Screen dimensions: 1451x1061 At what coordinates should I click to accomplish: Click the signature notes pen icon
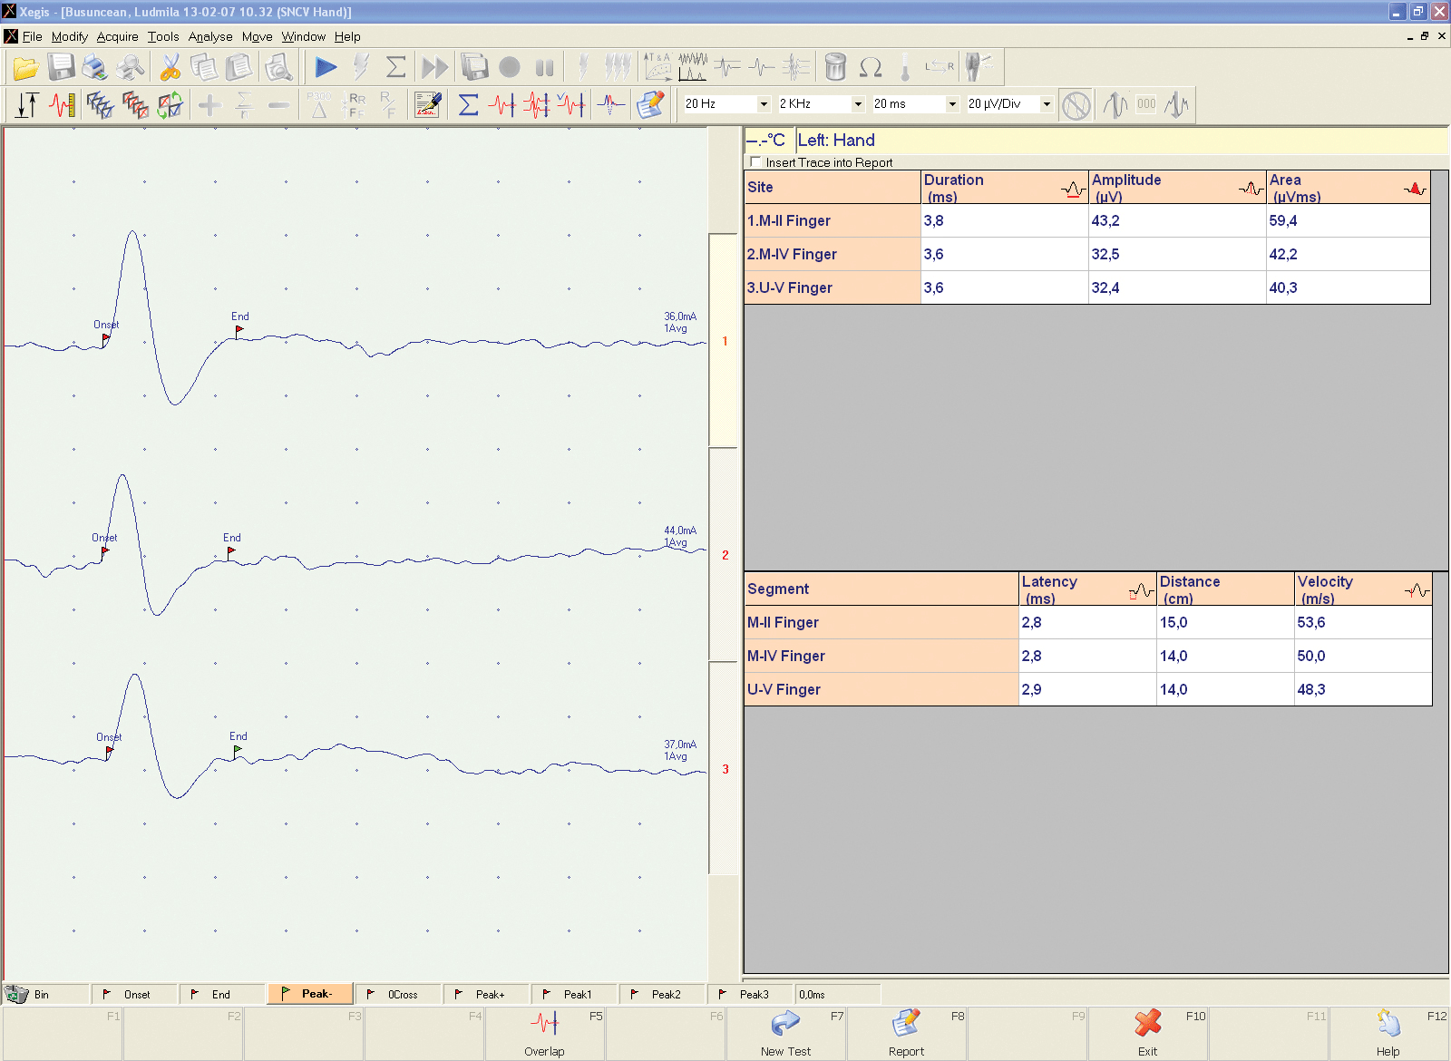tap(427, 105)
